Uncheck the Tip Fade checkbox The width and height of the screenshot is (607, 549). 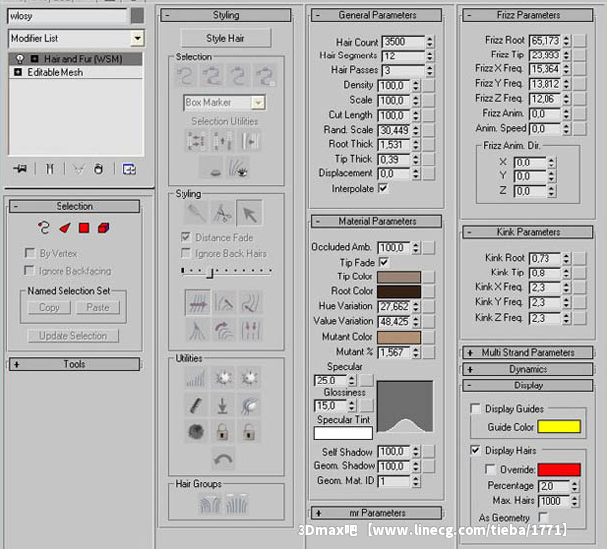pos(383,262)
